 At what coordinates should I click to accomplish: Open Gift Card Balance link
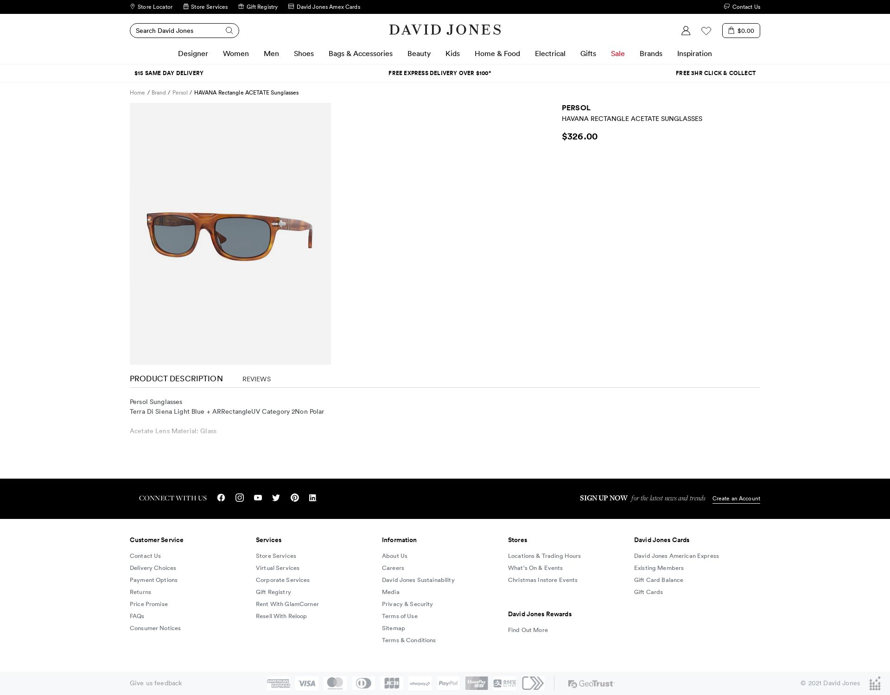pyautogui.click(x=659, y=580)
